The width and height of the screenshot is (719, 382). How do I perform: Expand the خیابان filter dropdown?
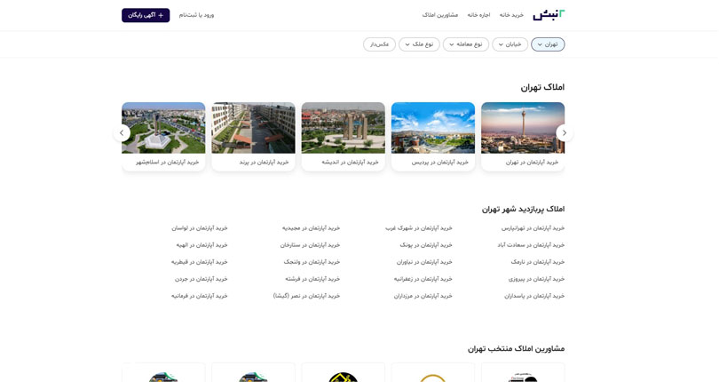510,44
